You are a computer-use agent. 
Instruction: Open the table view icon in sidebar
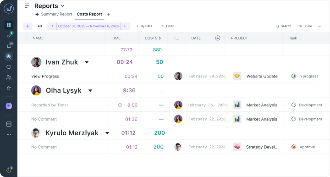9,124
